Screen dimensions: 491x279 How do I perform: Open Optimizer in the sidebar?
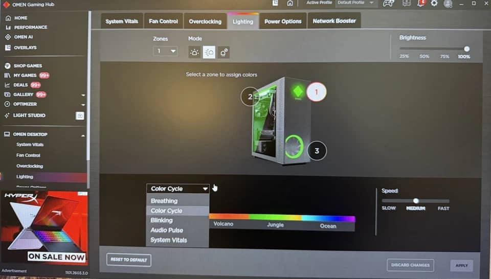point(20,104)
